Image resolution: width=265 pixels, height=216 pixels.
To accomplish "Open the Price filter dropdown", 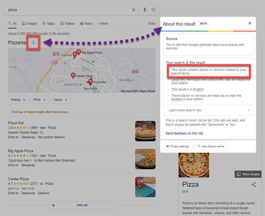I will [40, 100].
